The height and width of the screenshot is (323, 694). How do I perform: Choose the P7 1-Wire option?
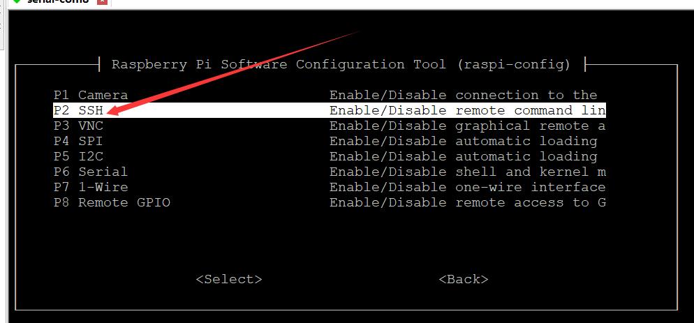91,187
